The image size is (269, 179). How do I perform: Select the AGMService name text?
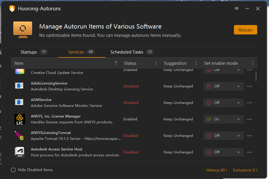point(41,100)
